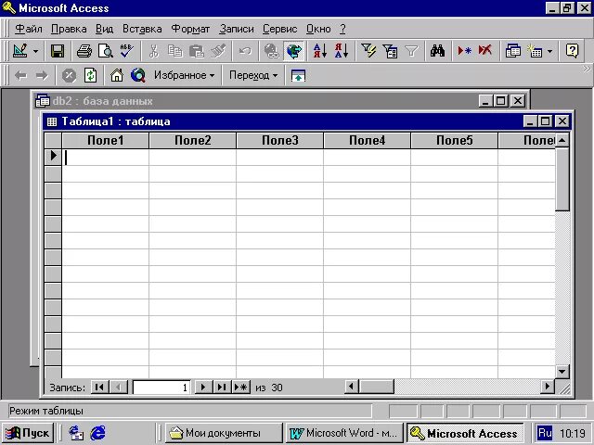Open the start page home icon

[117, 75]
